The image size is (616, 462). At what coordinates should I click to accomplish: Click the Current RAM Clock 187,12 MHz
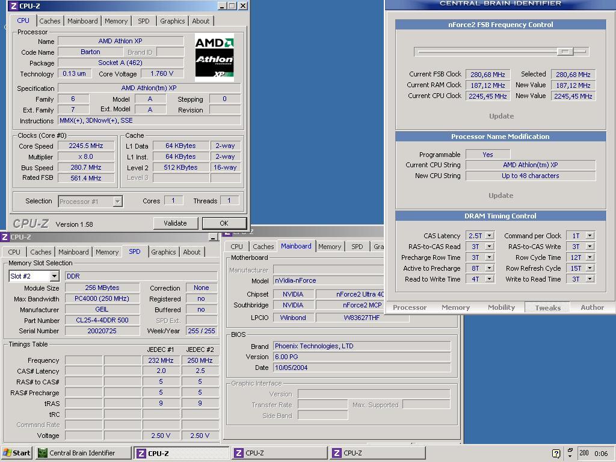click(x=488, y=85)
